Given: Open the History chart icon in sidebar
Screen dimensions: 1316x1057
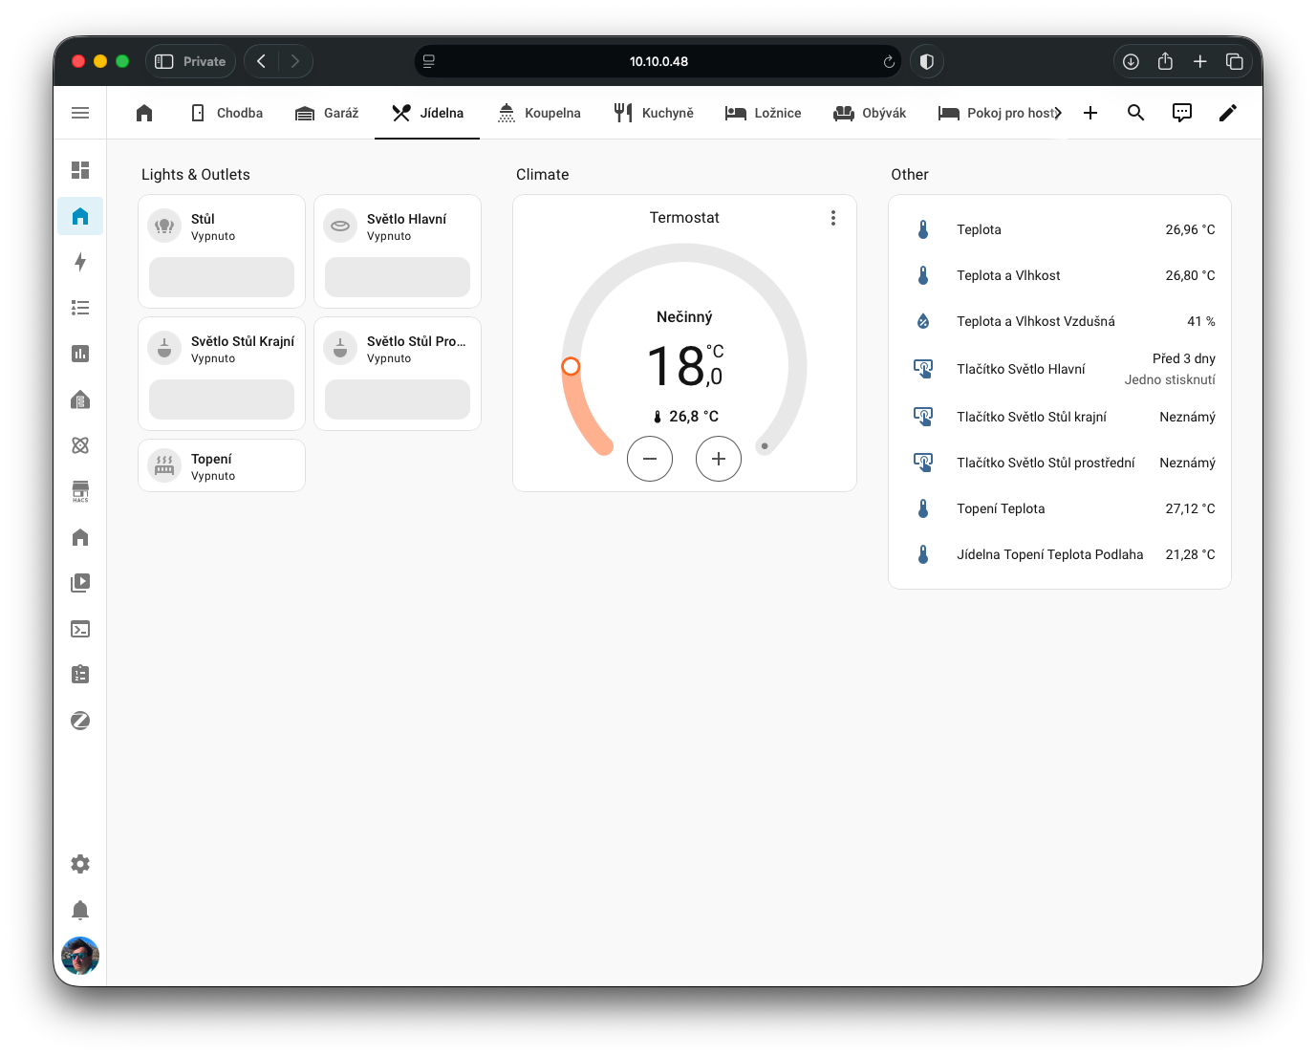Looking at the screenshot, I should tap(80, 354).
